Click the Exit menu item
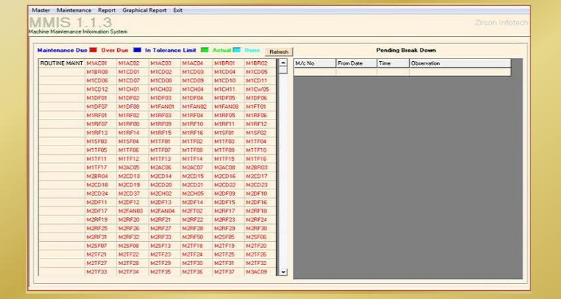This screenshot has height=299, width=561. pyautogui.click(x=178, y=11)
